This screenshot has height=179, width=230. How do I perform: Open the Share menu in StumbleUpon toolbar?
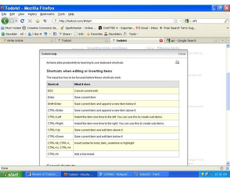pos(65,34)
